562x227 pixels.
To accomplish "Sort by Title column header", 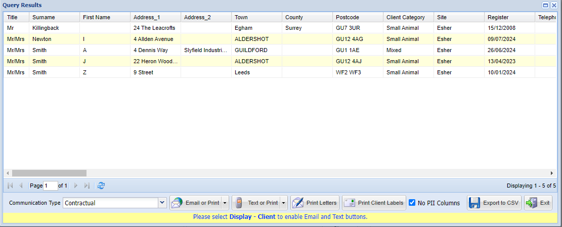I will click(x=17, y=17).
